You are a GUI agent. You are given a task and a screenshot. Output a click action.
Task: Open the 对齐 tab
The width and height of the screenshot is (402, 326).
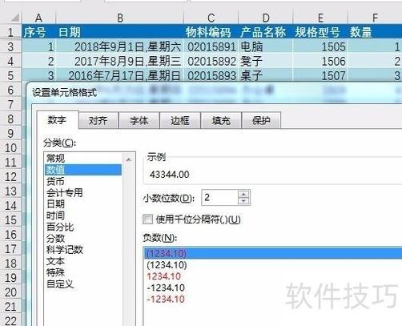pos(98,121)
